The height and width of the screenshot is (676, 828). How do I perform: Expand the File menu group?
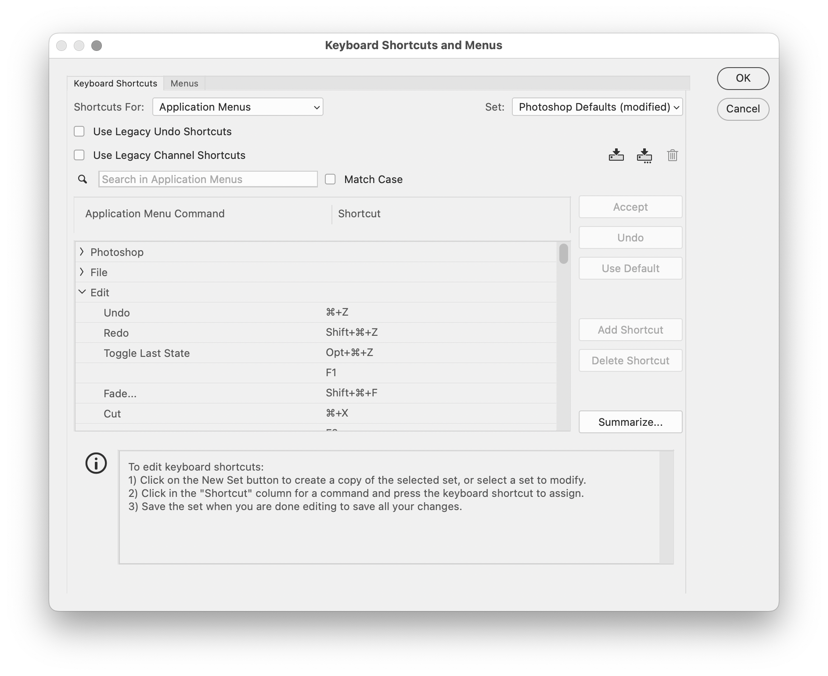pos(82,272)
